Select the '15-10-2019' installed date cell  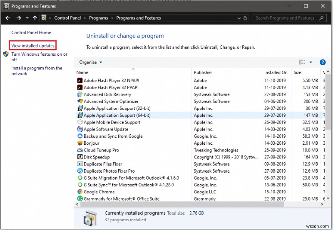coord(275,192)
